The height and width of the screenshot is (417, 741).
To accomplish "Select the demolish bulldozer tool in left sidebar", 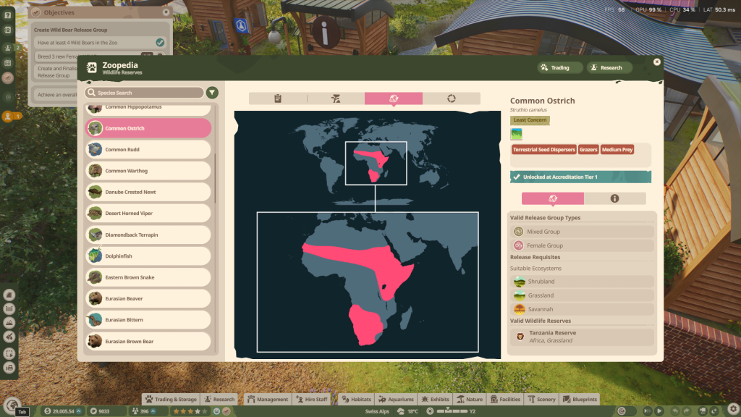I will click(9, 367).
